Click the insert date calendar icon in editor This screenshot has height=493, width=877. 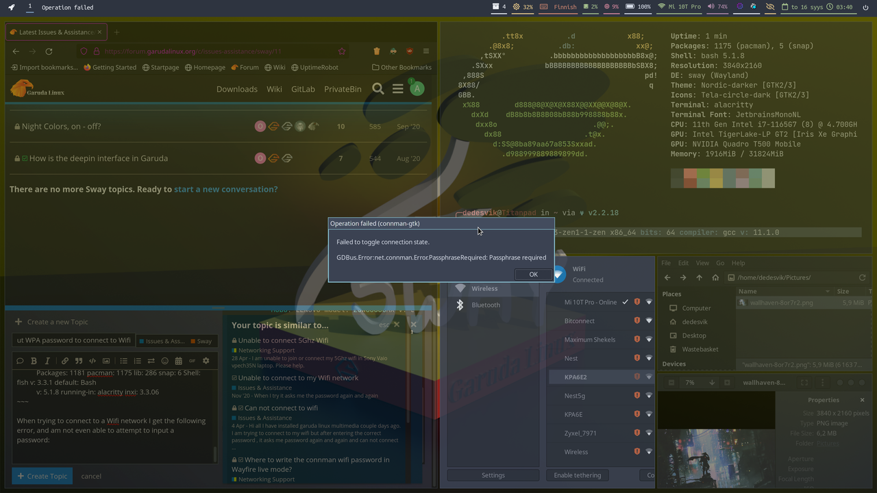178,361
